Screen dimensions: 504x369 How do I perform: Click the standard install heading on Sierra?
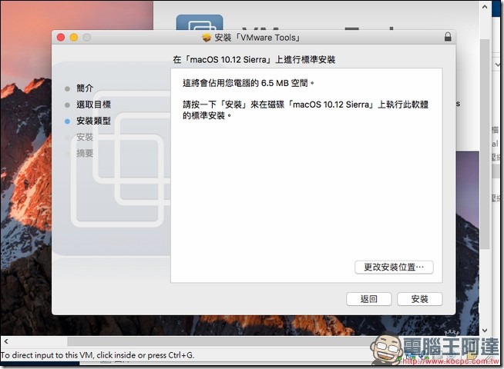click(x=254, y=60)
